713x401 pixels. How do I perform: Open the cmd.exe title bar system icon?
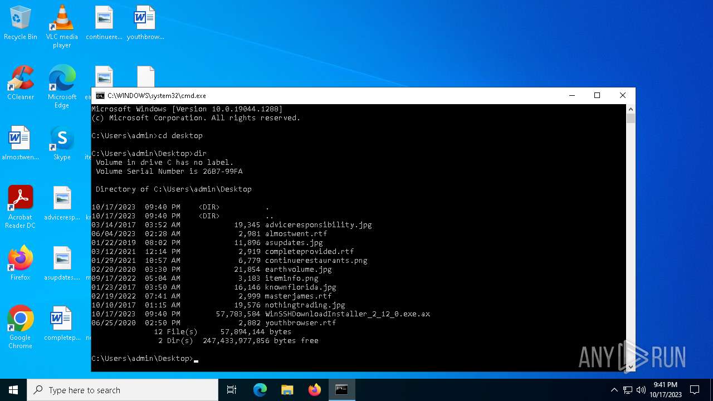pyautogui.click(x=100, y=96)
